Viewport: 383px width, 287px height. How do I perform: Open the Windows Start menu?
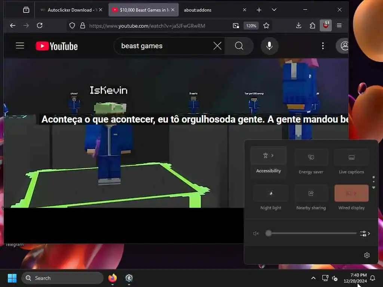coord(12,278)
